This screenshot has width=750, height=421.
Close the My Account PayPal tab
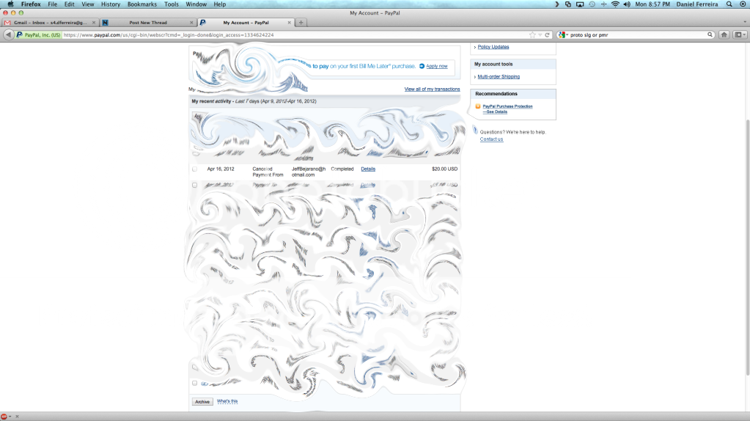(289, 23)
